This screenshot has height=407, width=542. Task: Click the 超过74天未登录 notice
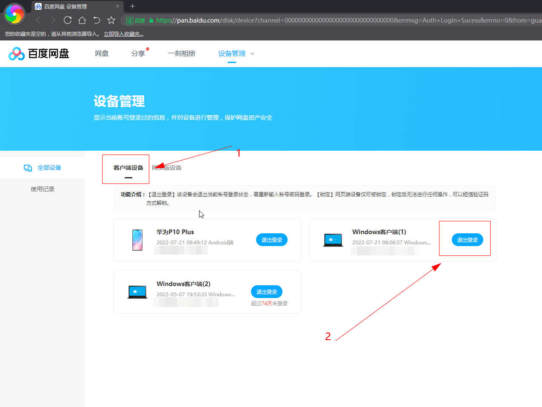pos(269,304)
